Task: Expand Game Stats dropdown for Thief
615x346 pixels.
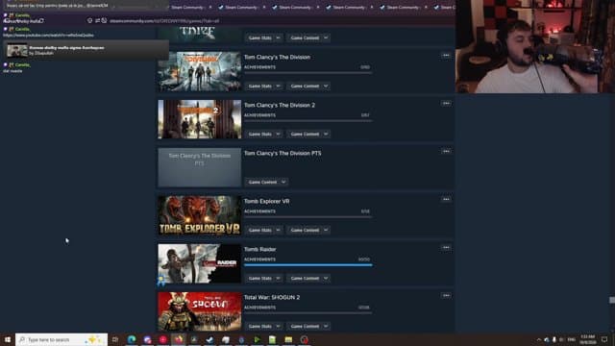Action: pyautogui.click(x=263, y=38)
